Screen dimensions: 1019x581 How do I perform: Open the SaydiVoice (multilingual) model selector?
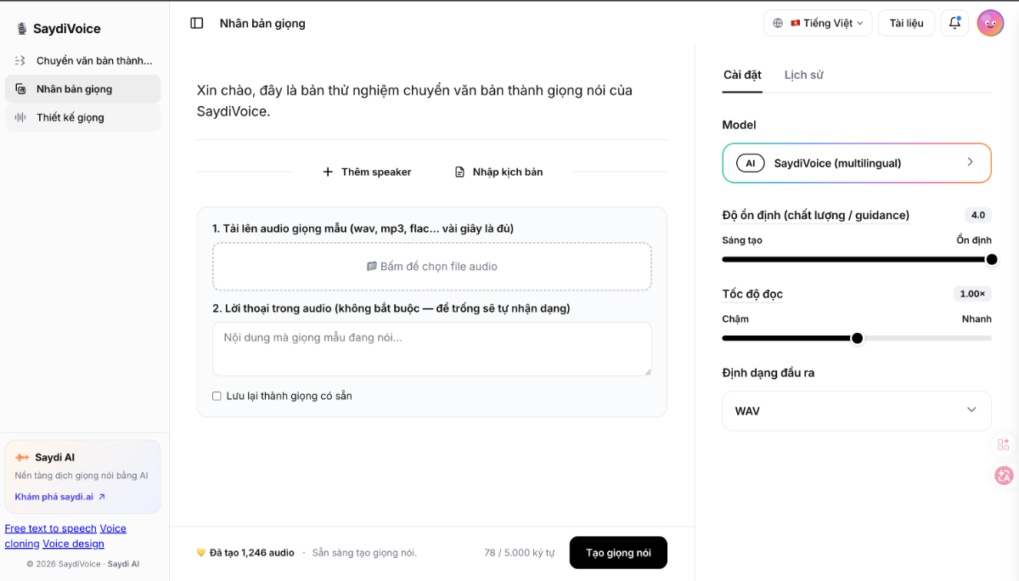(857, 163)
